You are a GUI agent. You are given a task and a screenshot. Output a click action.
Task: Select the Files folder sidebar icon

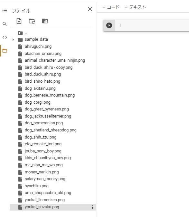click(x=5, y=51)
